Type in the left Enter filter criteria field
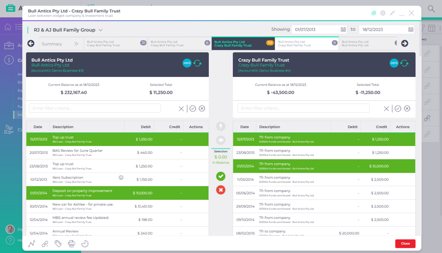 click(94, 108)
